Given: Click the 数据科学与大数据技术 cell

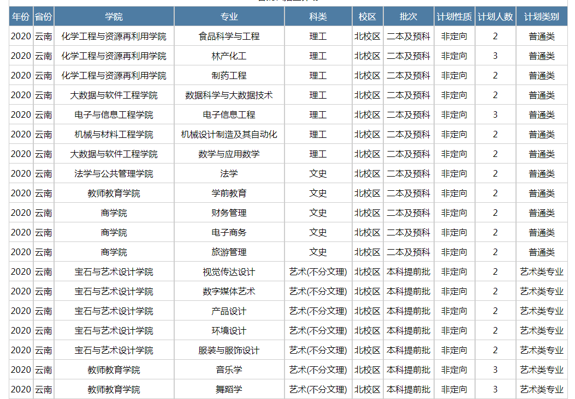Looking at the screenshot, I should (229, 95).
